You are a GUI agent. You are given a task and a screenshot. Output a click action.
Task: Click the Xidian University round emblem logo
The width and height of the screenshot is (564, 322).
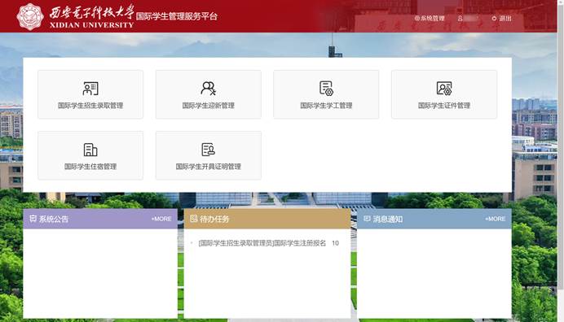(30, 16)
